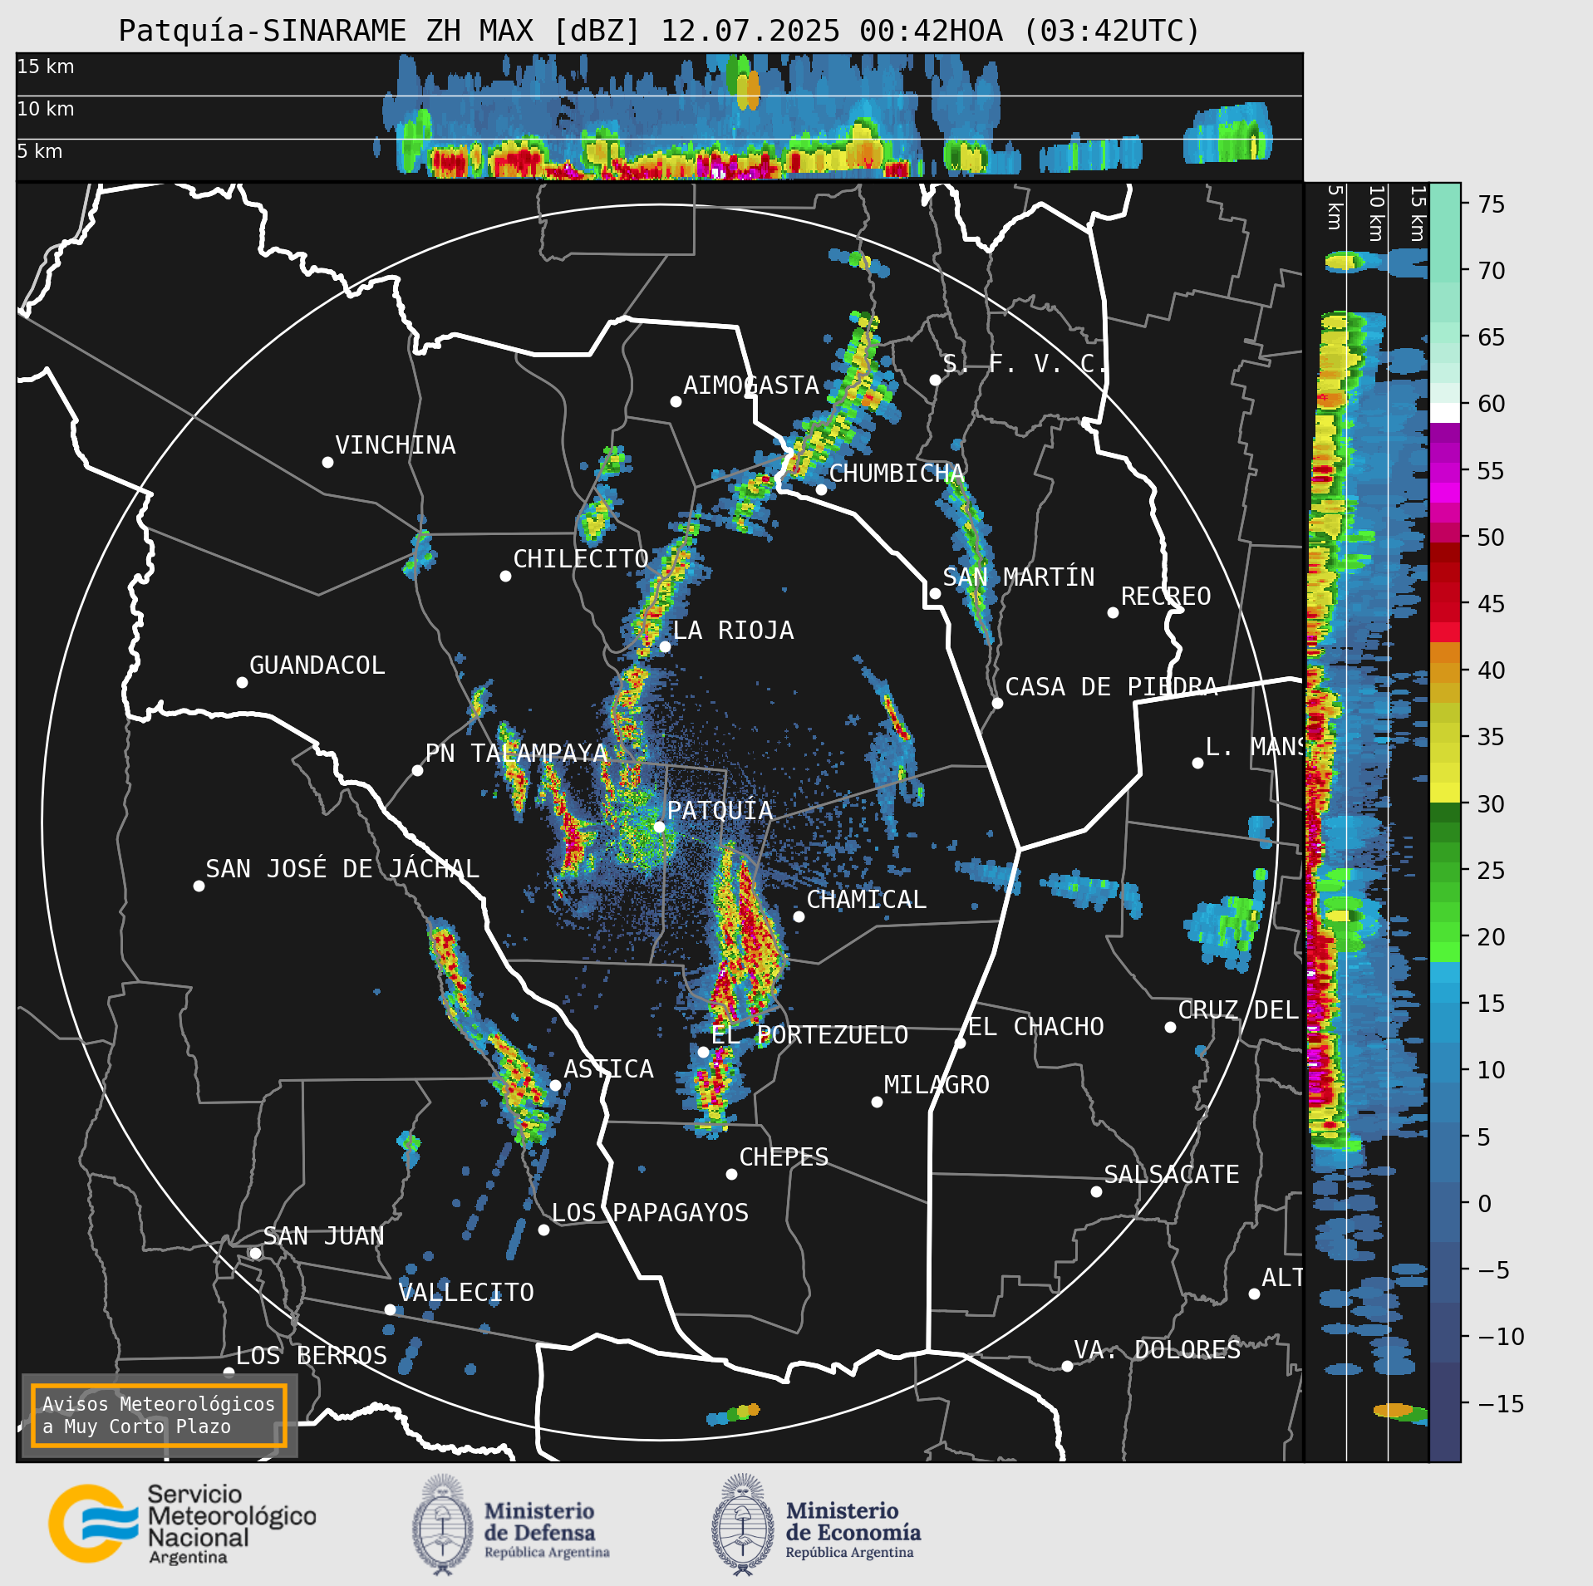Click the VINCHINA label
The image size is (1593, 1586).
(396, 445)
